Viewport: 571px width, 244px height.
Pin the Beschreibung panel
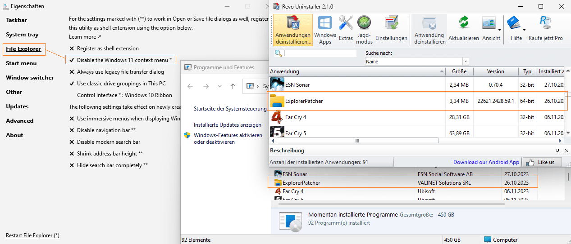(x=558, y=151)
